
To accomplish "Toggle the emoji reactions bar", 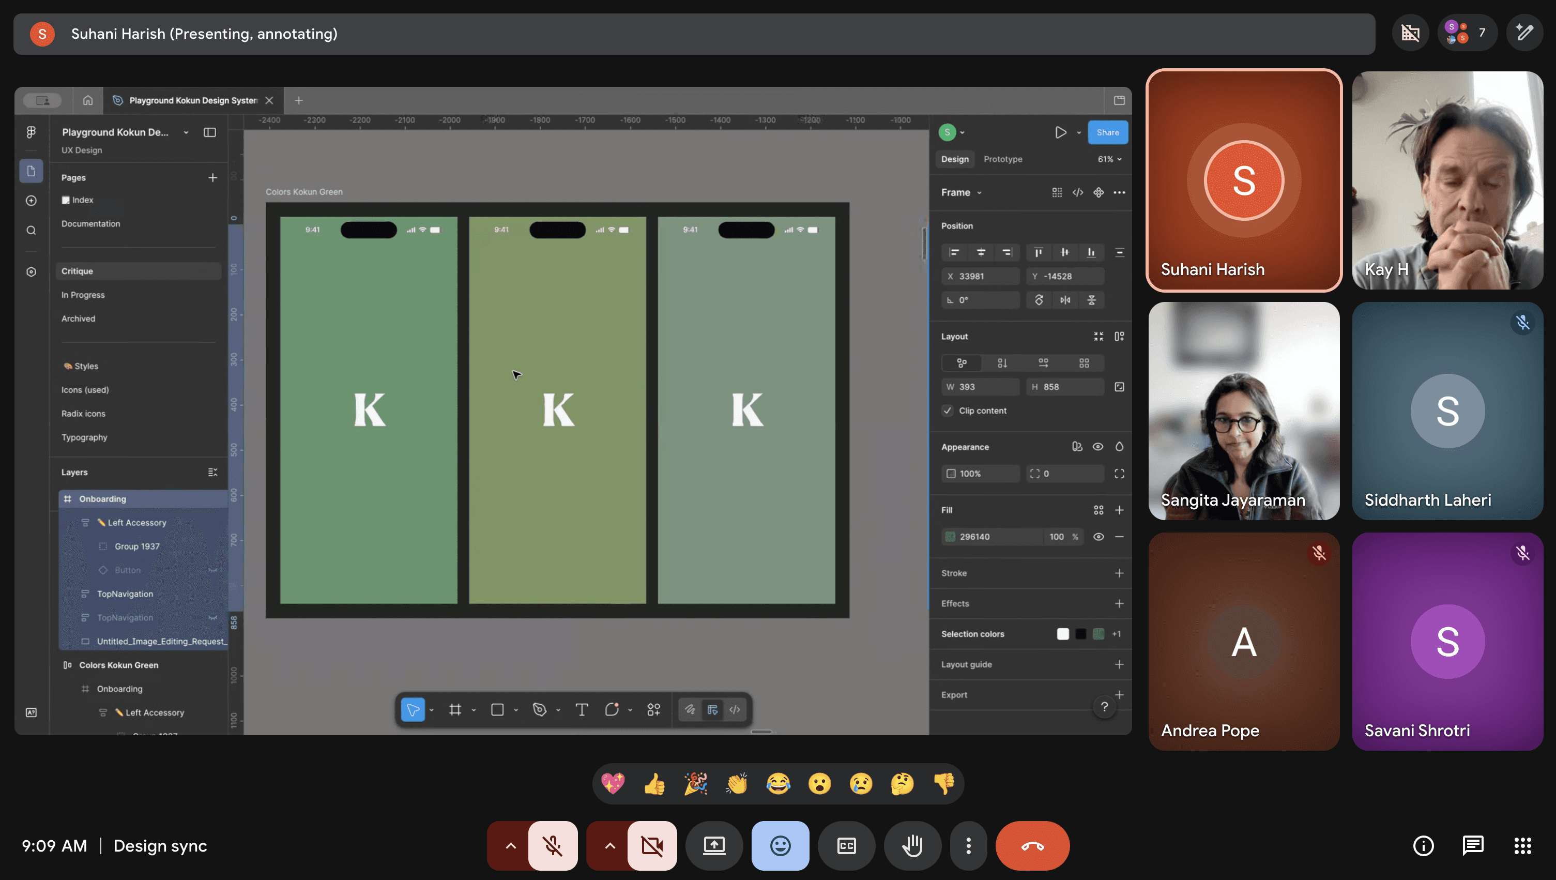I will click(x=780, y=845).
